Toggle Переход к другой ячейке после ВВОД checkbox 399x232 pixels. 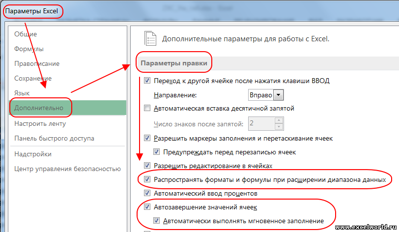pyautogui.click(x=147, y=81)
